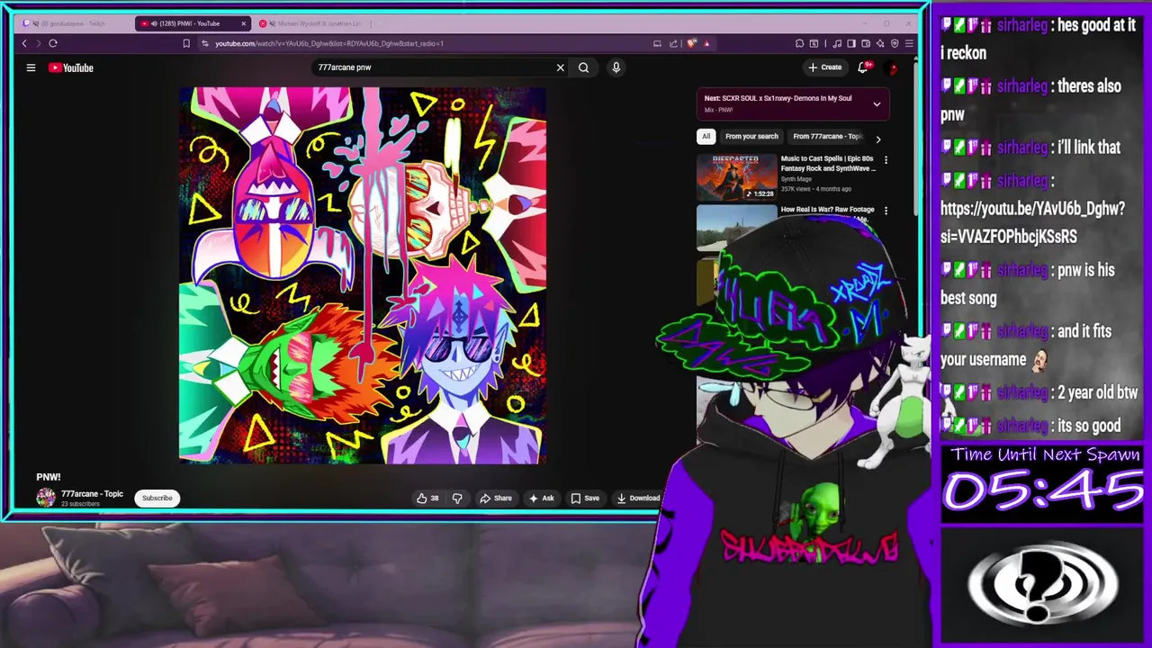Image resolution: width=1152 pixels, height=648 pixels.
Task: Open 'Music to Cast Spells' video title
Action: click(x=828, y=164)
